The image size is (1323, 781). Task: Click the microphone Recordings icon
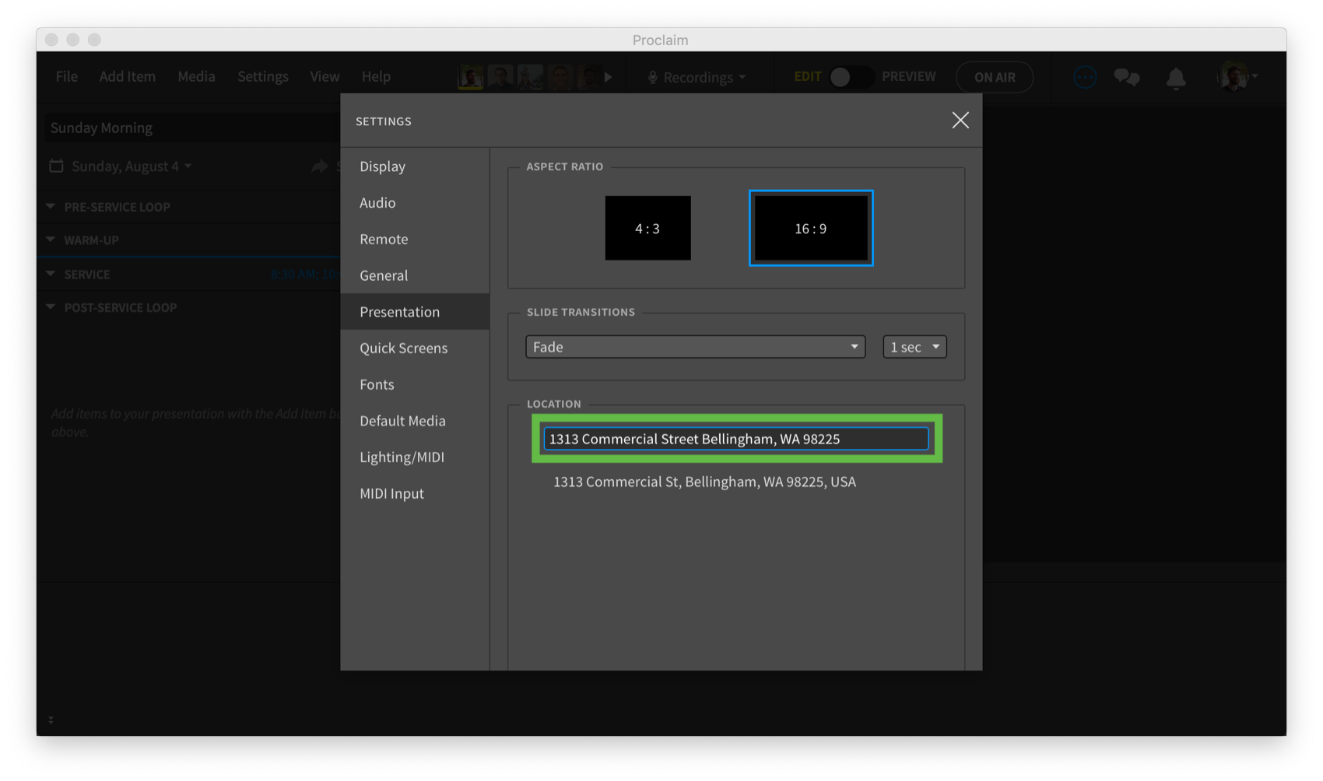(x=653, y=77)
